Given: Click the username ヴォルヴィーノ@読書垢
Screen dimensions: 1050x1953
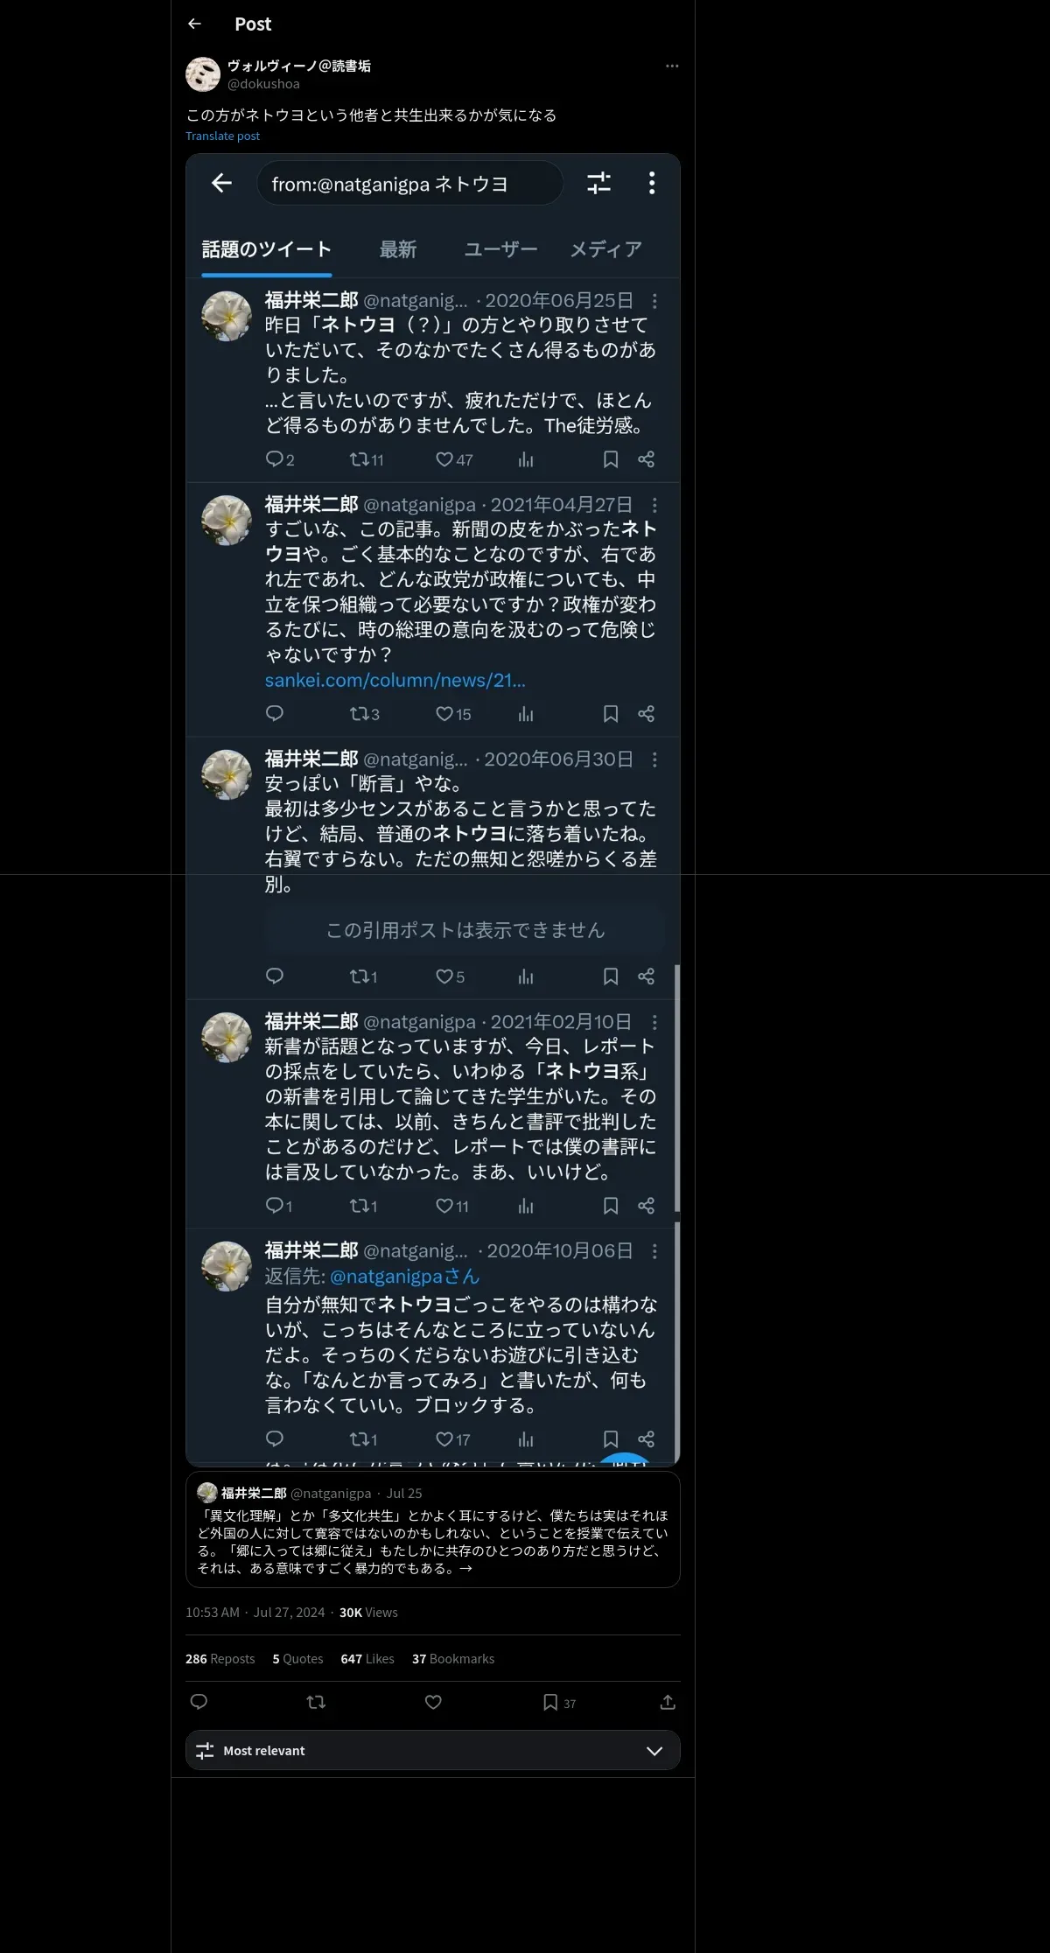Looking at the screenshot, I should (x=299, y=66).
